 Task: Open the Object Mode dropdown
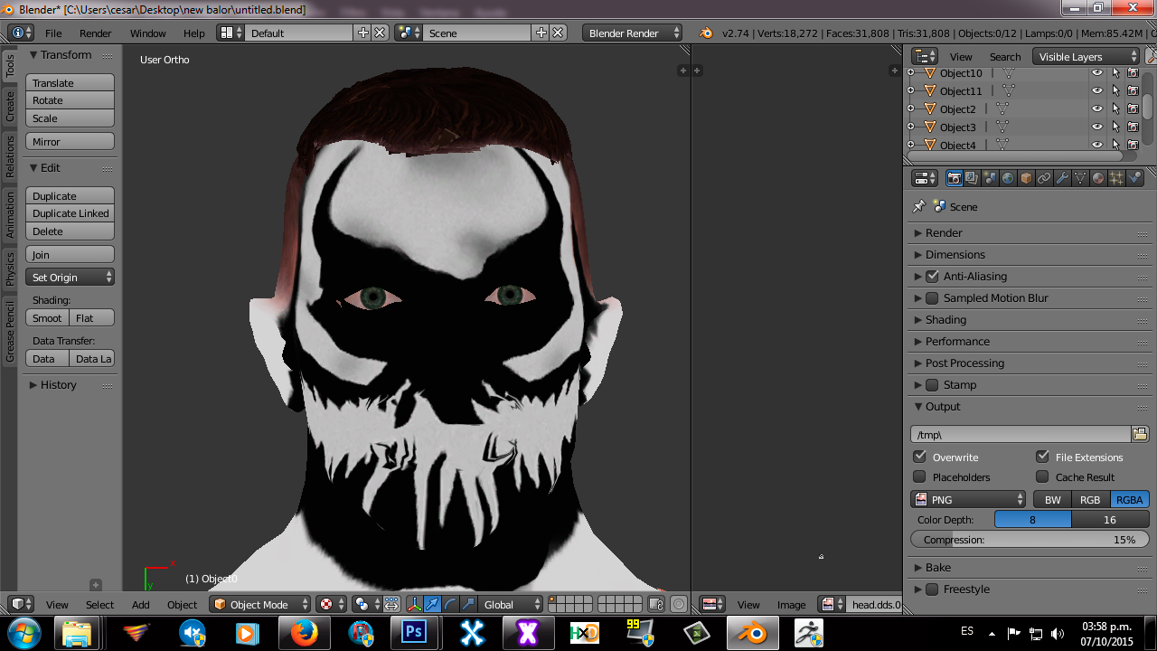(259, 604)
